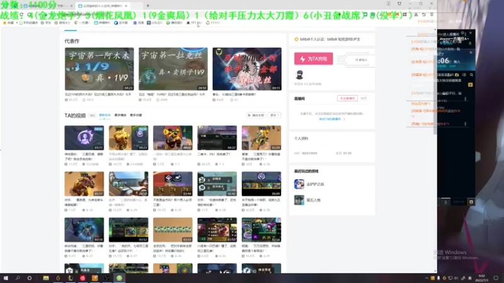Screen dimensions: 504x283
Task: Open the 金铲铲之战 game icon
Action: [299, 184]
